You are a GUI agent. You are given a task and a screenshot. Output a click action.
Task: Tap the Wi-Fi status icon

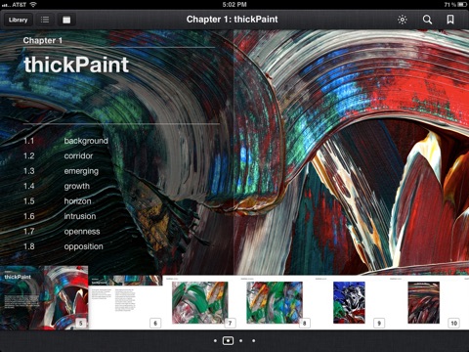click(33, 5)
